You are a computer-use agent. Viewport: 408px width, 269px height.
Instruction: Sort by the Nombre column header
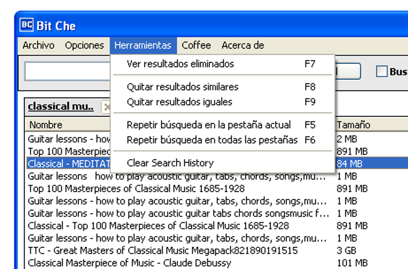[68, 125]
